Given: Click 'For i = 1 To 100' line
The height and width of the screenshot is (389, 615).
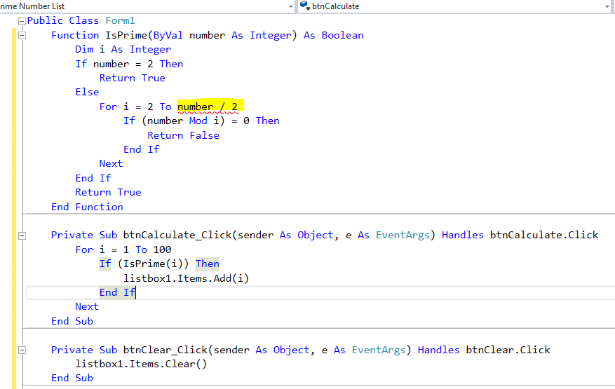Looking at the screenshot, I should (x=123, y=250).
